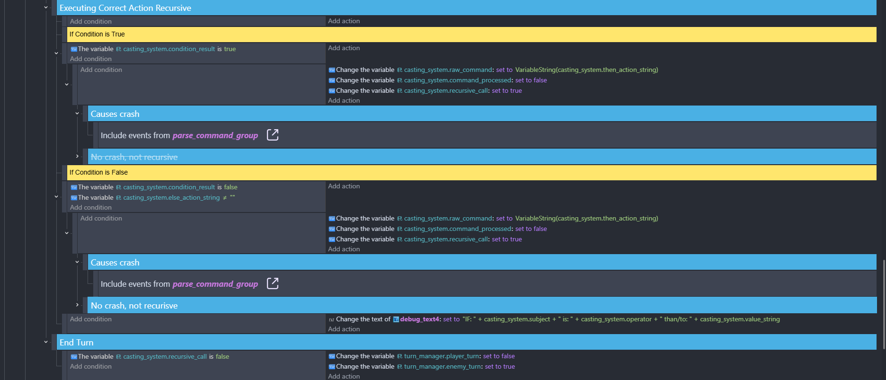Click casting_system.else_action_string variable name
This screenshot has width=886, height=380.
point(171,198)
